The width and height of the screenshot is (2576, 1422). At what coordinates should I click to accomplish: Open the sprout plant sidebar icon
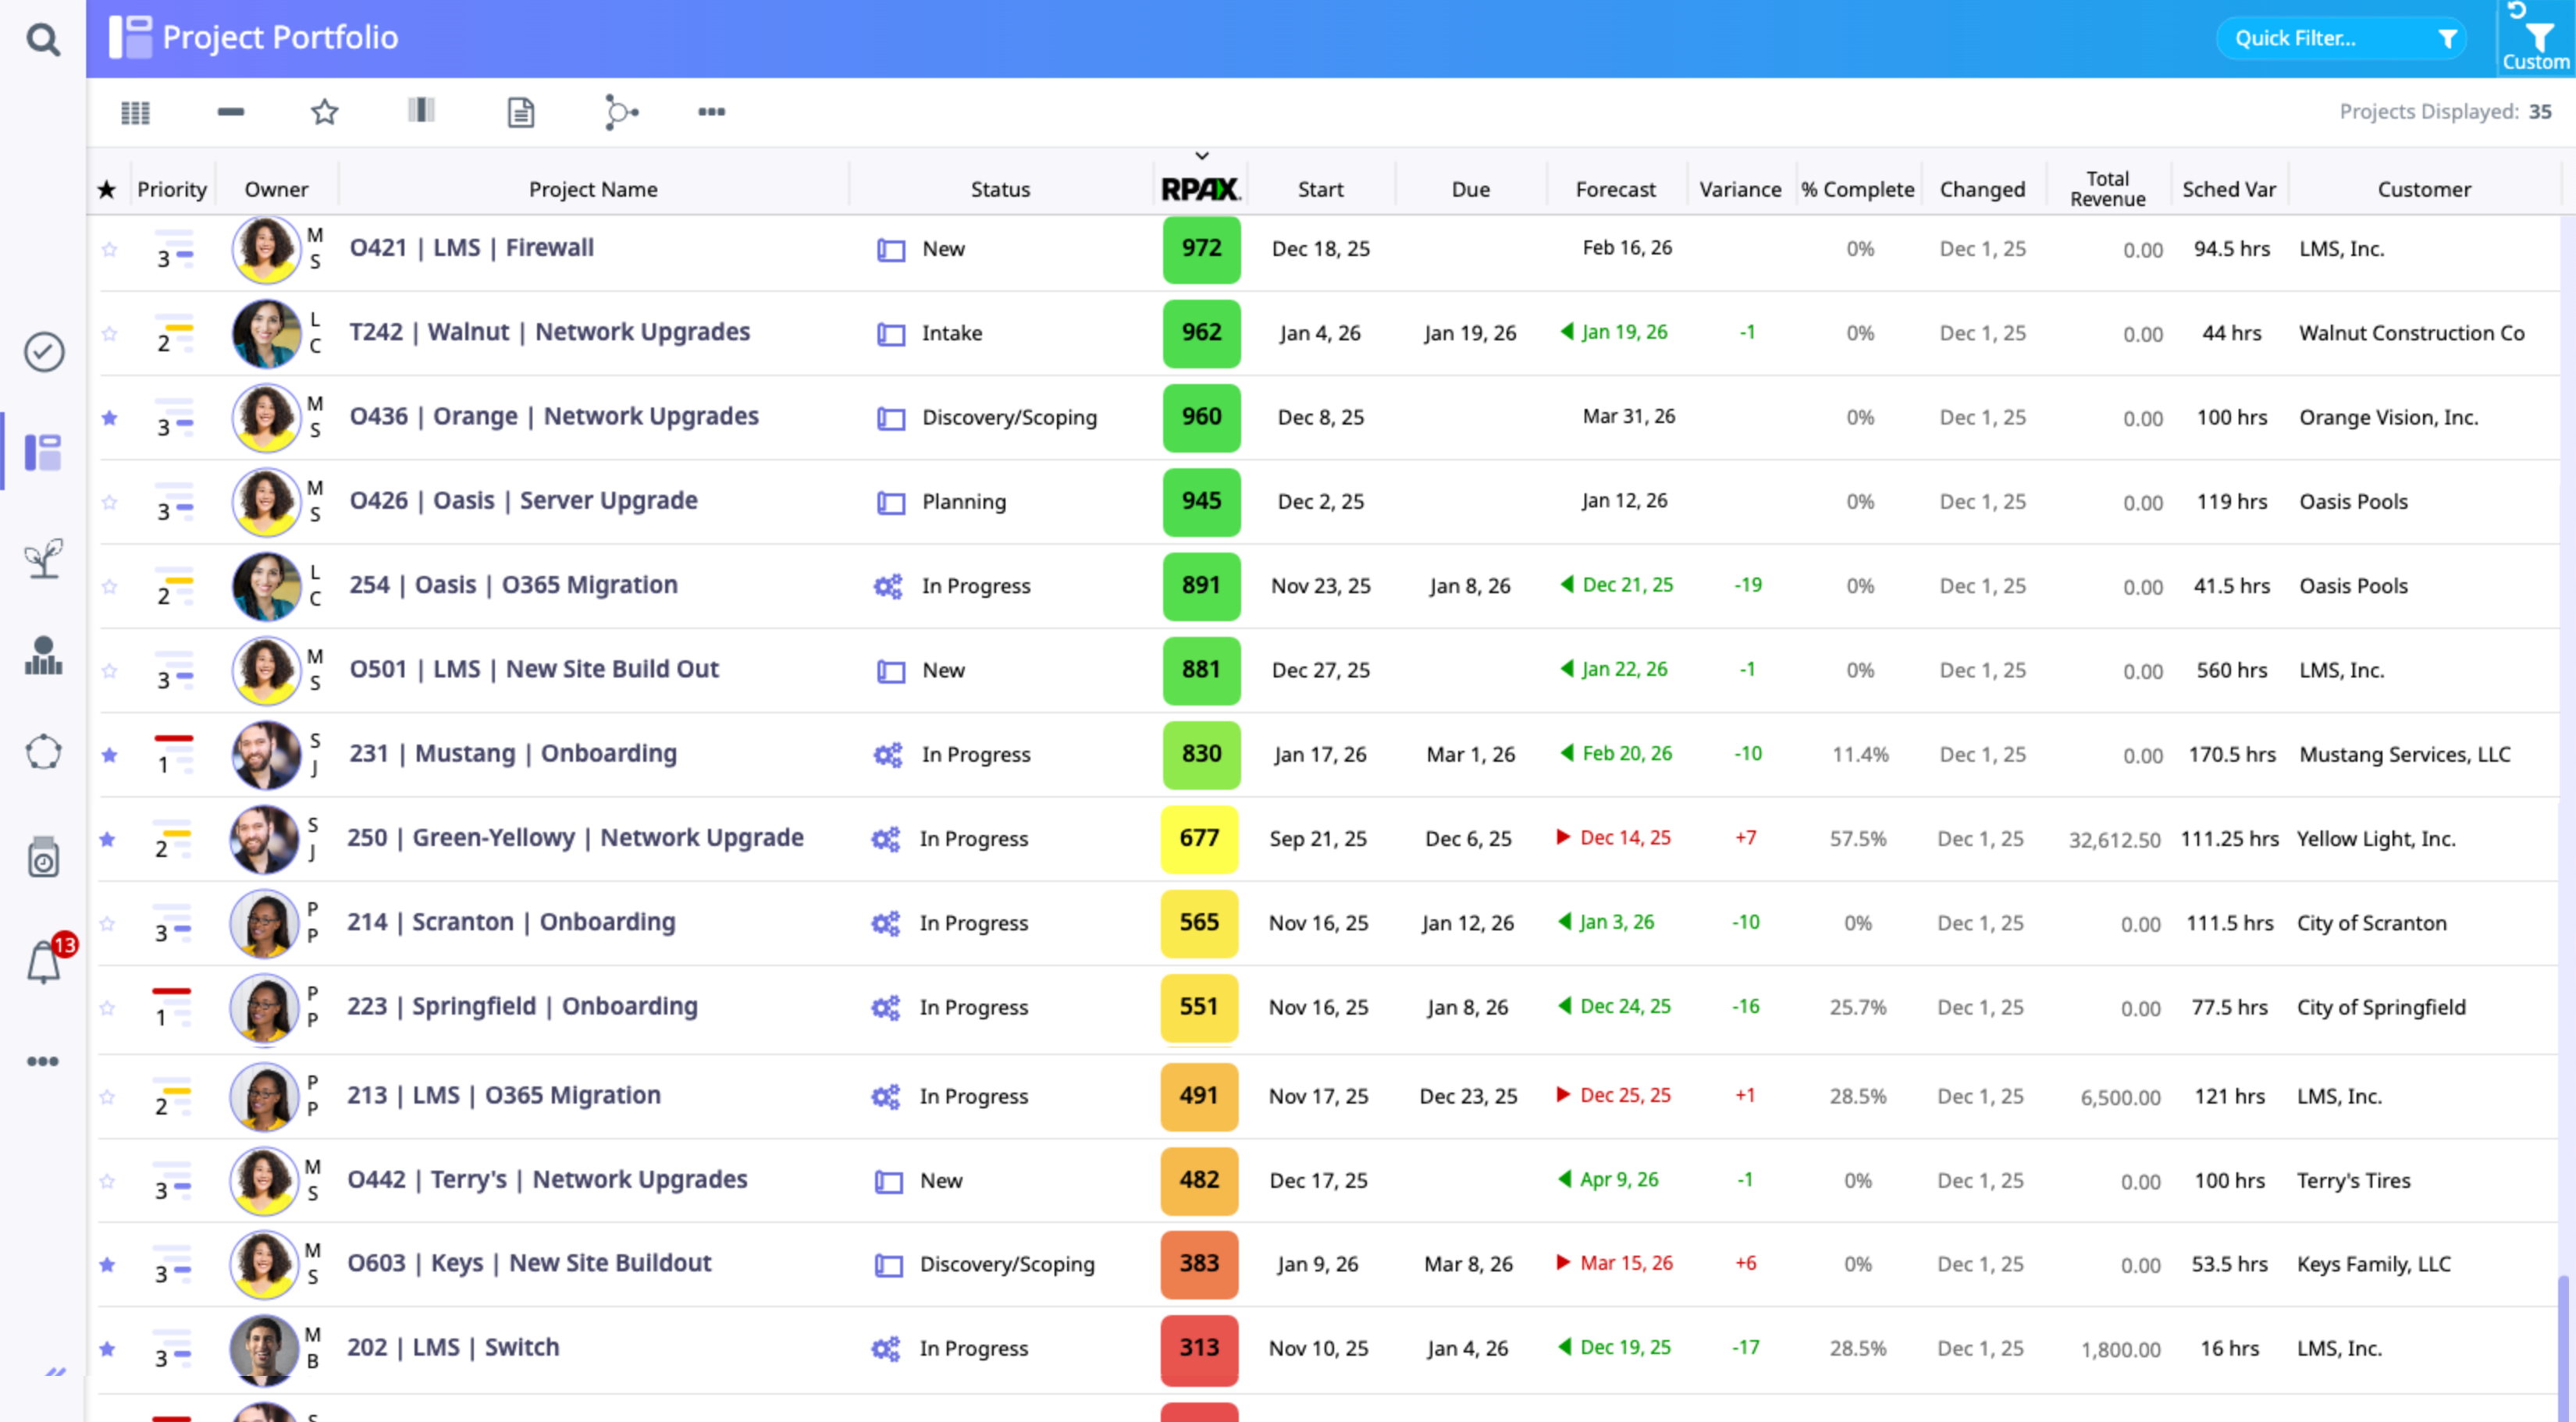[x=44, y=558]
